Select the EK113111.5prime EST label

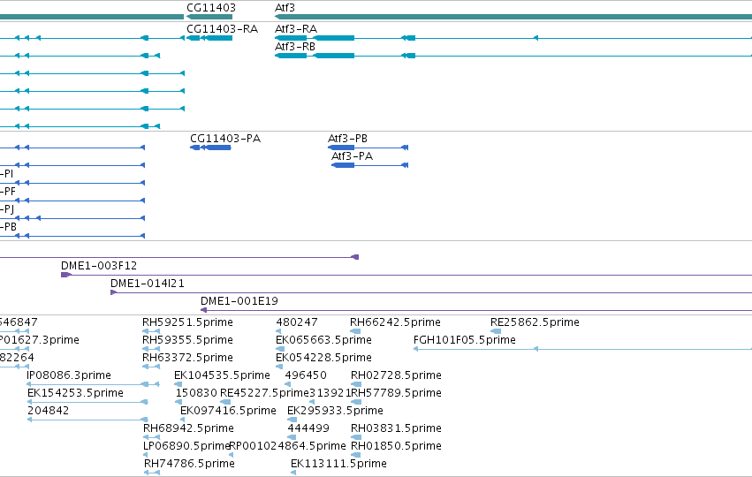[338, 464]
